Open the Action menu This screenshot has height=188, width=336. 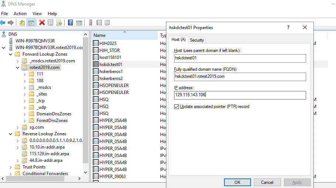(20, 14)
